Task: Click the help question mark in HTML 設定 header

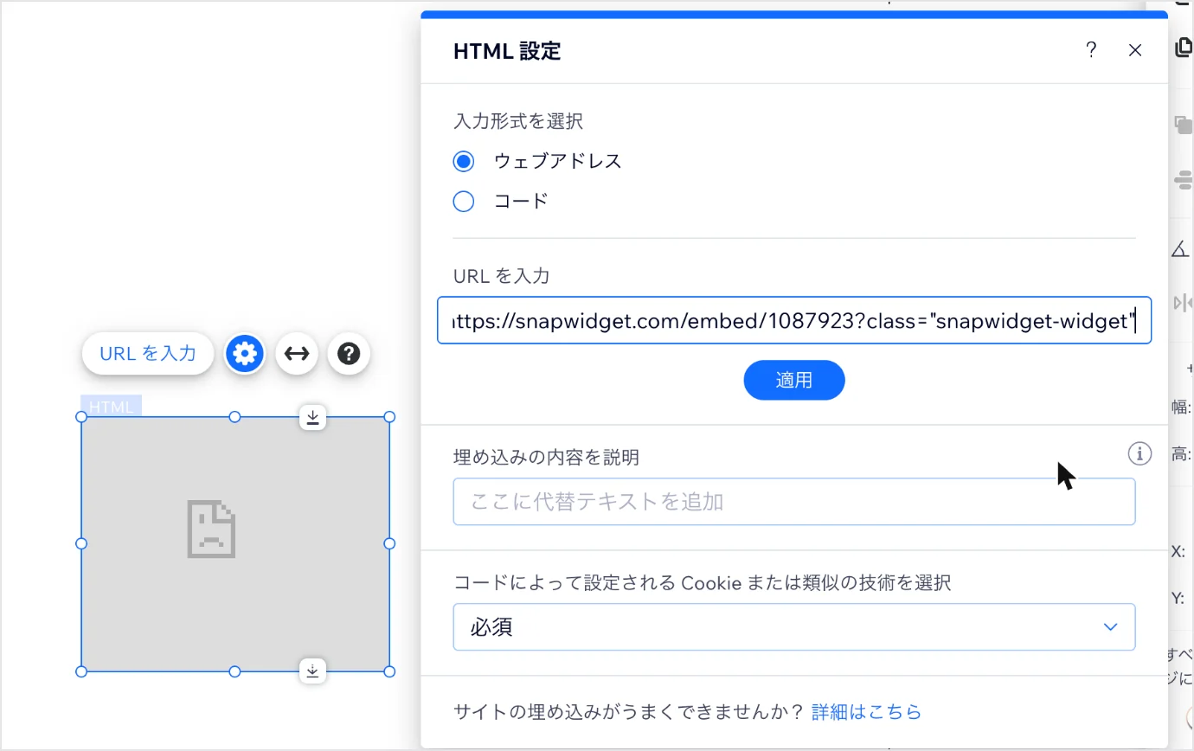Action: 1091,50
